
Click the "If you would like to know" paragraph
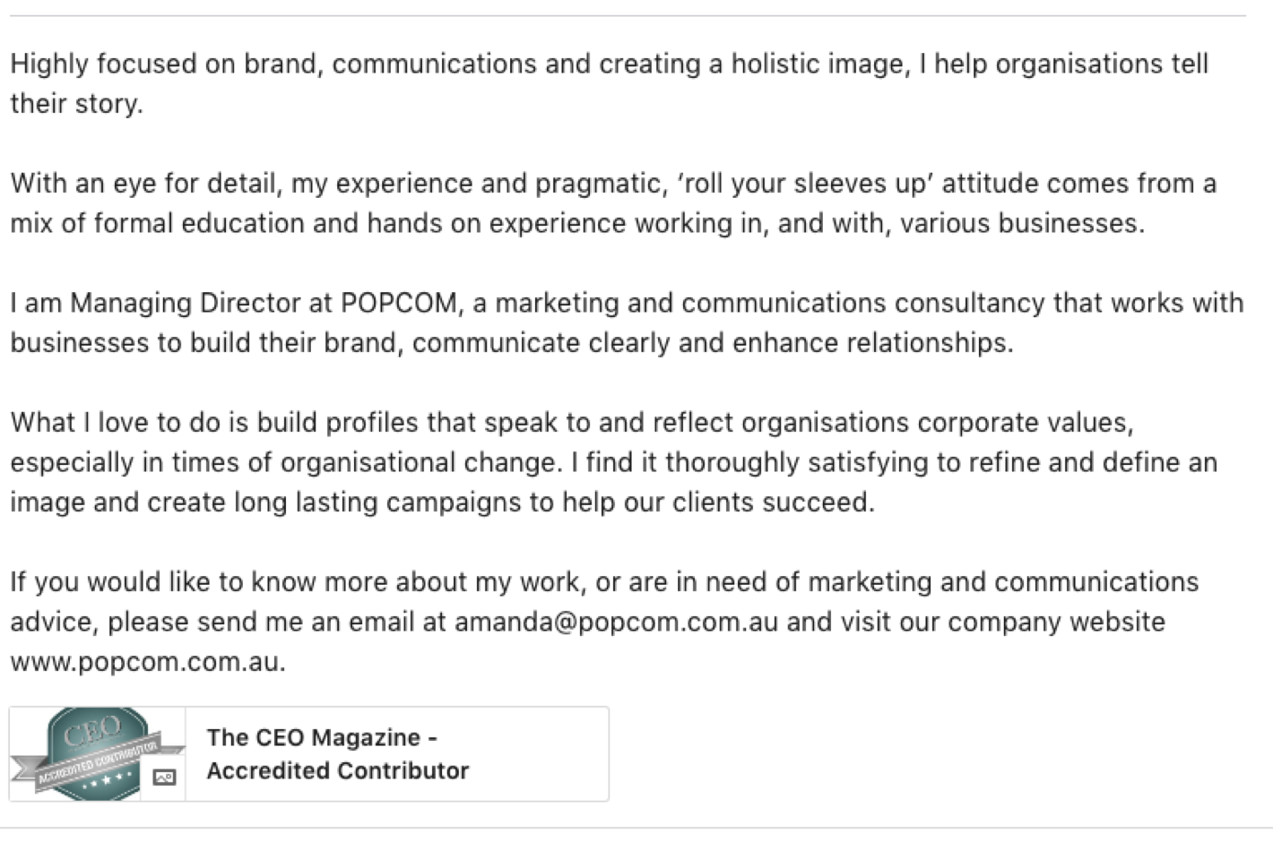[x=604, y=622]
